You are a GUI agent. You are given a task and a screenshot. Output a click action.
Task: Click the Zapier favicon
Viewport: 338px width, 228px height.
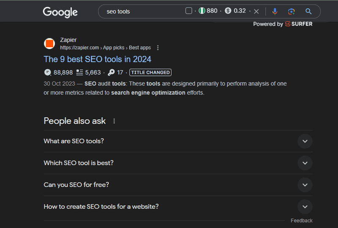[x=49, y=43]
